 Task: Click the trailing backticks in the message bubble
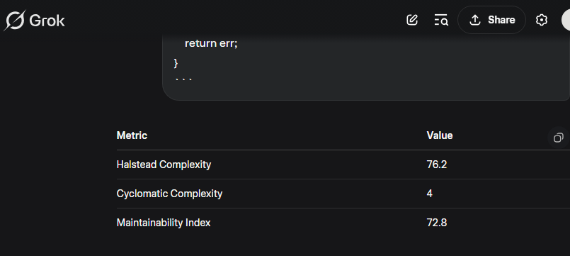(x=183, y=79)
